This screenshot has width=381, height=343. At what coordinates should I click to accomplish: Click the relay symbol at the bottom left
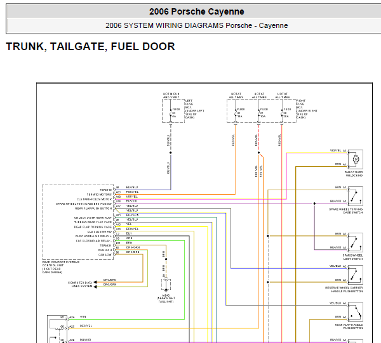tap(57, 329)
